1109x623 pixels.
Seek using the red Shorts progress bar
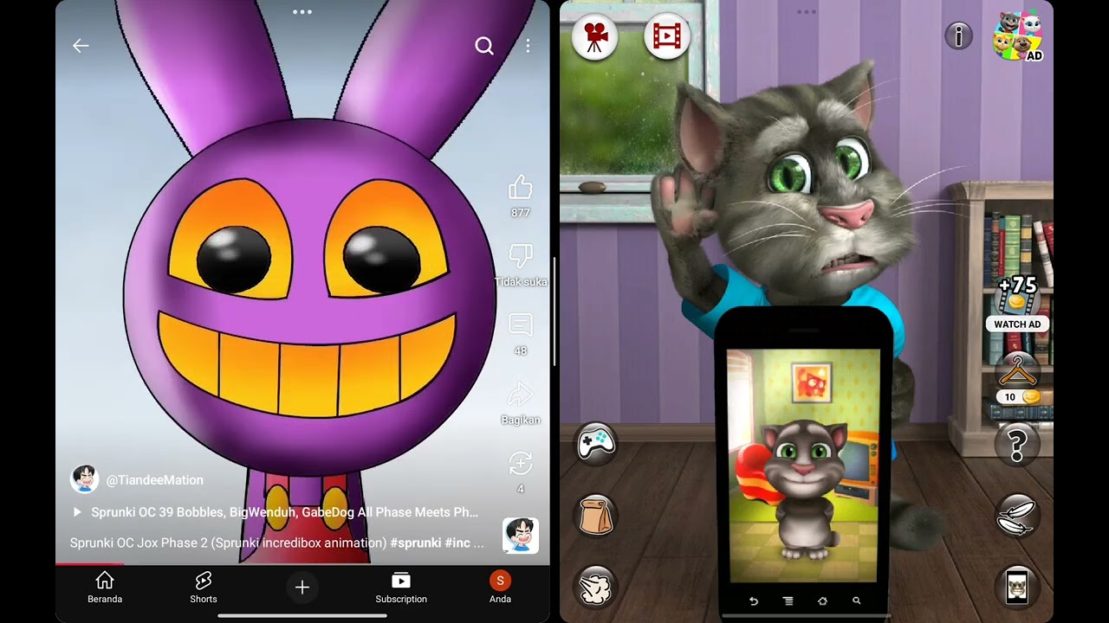coord(302,564)
